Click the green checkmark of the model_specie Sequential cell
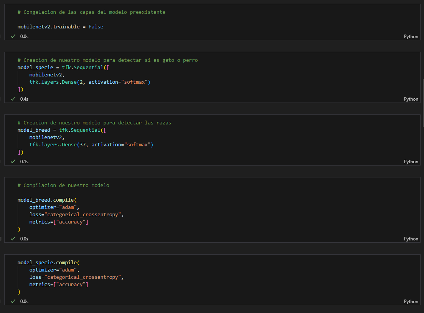424x313 pixels. pyautogui.click(x=13, y=99)
